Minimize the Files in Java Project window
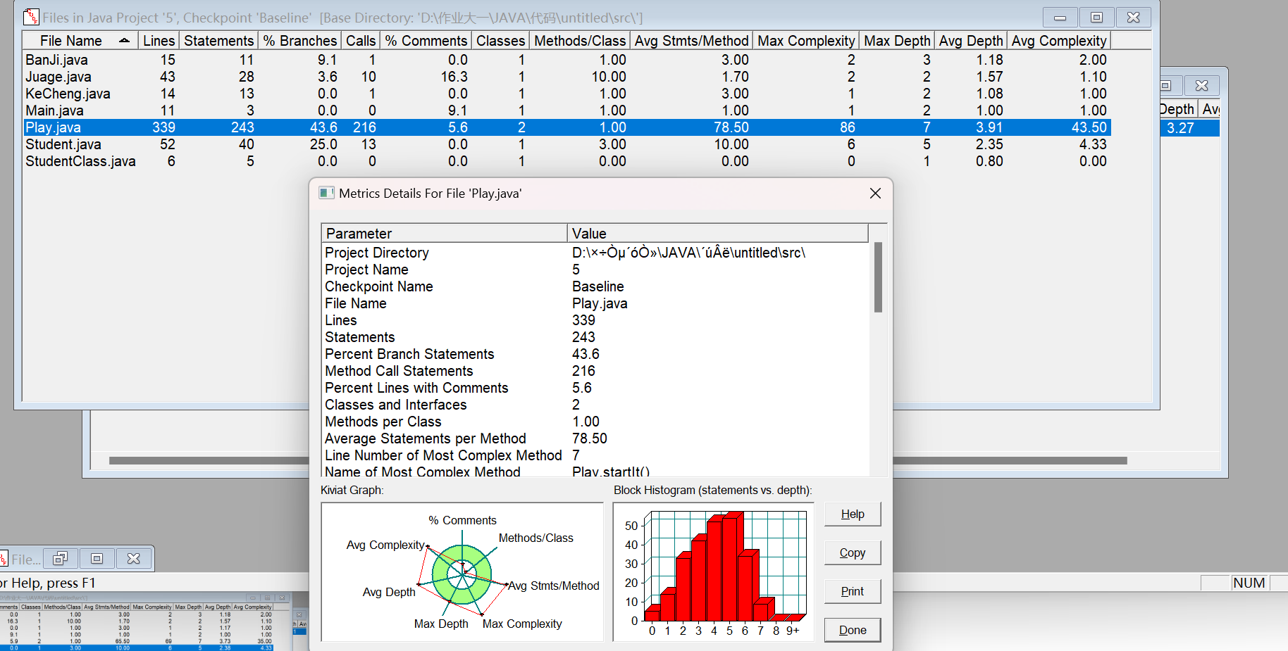This screenshot has width=1288, height=651. pyautogui.click(x=1060, y=17)
